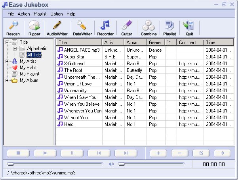Open the Option menu
The image size is (238, 180).
pos(57,14)
